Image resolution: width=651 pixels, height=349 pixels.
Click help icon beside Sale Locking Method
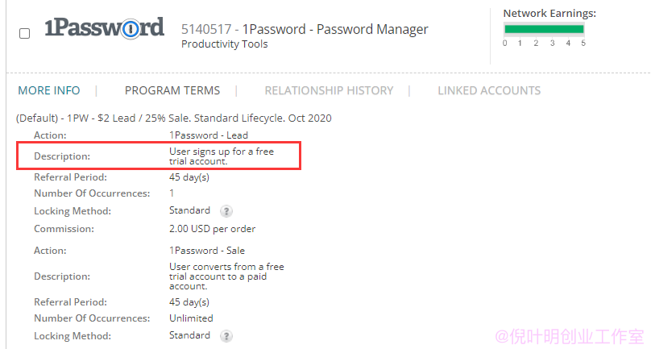tap(226, 336)
